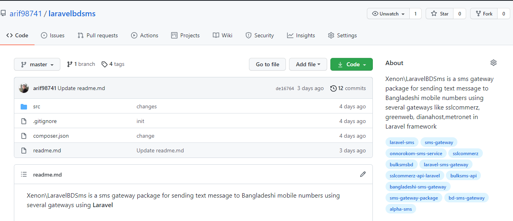Click the composer.json file icon
513x221 pixels.
(24, 136)
